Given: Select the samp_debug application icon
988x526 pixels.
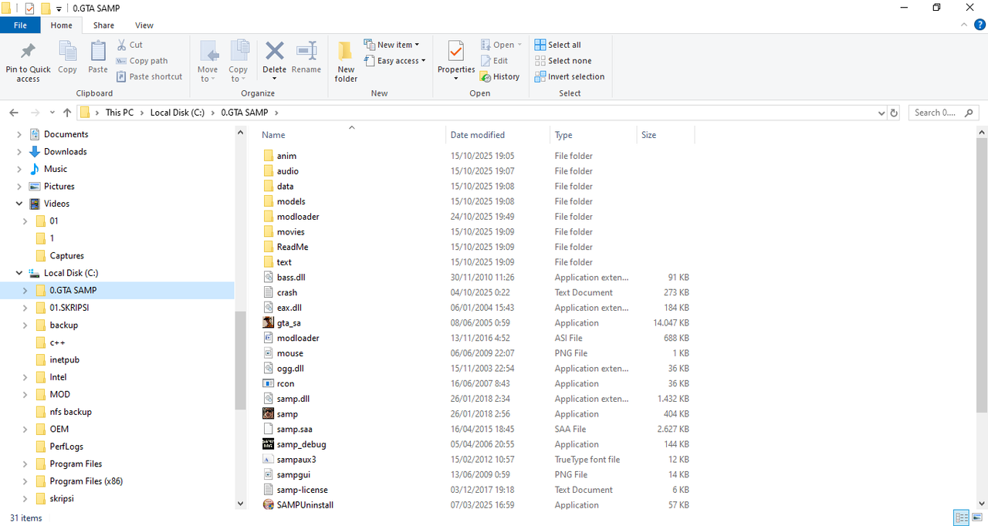Looking at the screenshot, I should pos(269,444).
